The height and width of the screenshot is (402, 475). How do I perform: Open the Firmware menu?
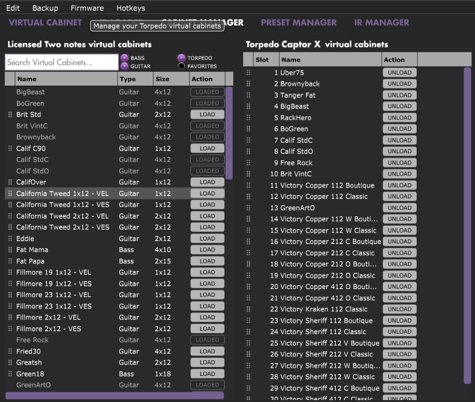tap(87, 8)
